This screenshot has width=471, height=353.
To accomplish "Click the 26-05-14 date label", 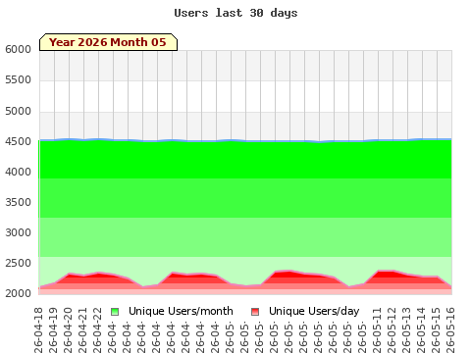I will pyautogui.click(x=421, y=330).
